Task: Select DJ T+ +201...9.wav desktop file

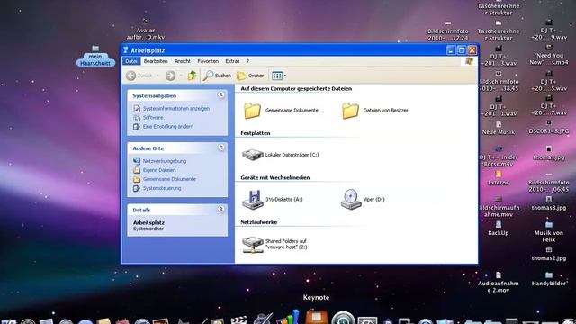Action: coord(549,30)
